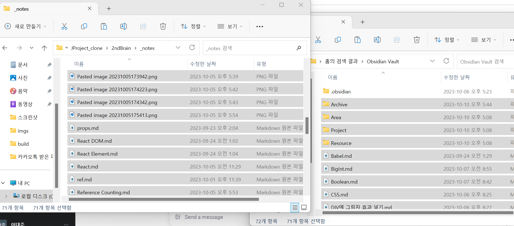
Task: Click Cut icon in Obsidian Vault window
Action: pos(318,40)
